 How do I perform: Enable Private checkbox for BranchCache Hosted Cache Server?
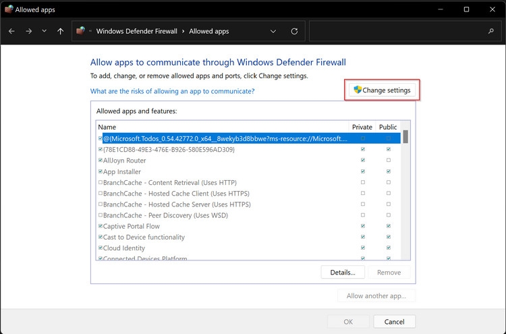click(363, 204)
